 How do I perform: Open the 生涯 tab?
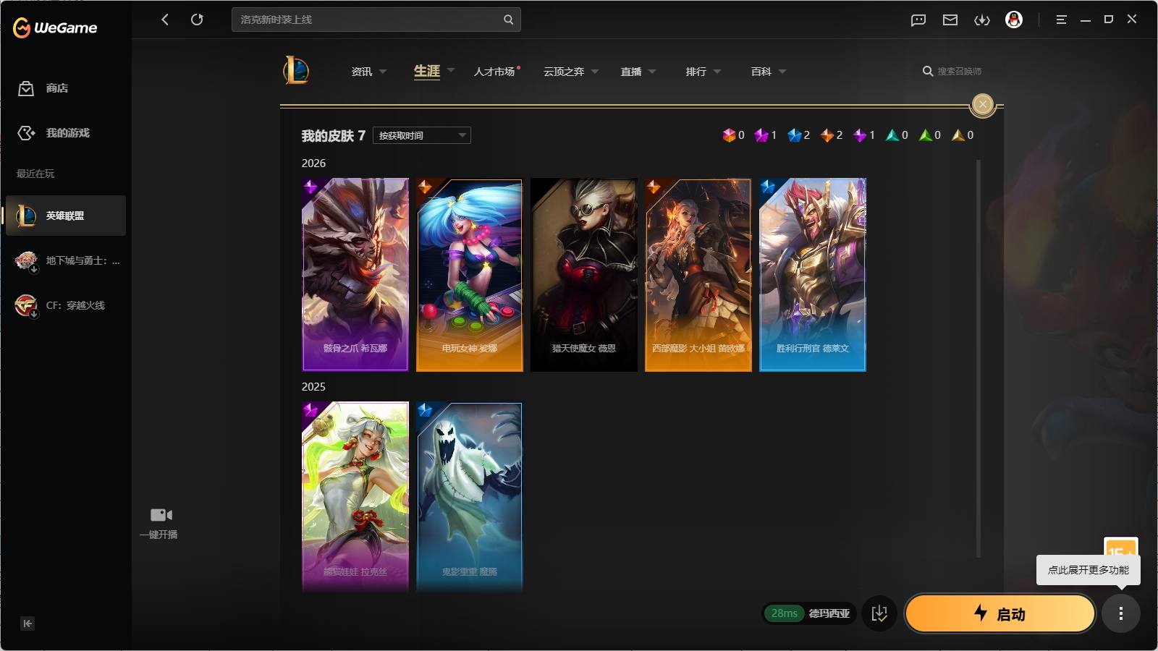coord(427,71)
